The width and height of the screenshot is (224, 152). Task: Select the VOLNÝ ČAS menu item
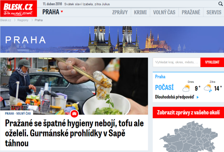coord(164,12)
